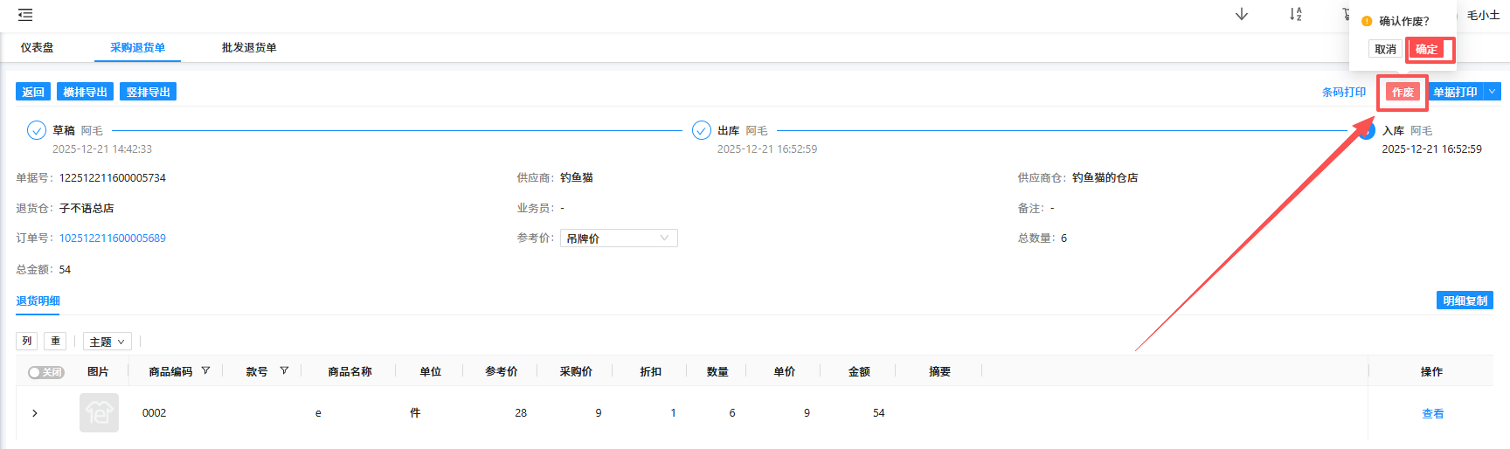Open order number 102512211600005689 link

click(113, 238)
